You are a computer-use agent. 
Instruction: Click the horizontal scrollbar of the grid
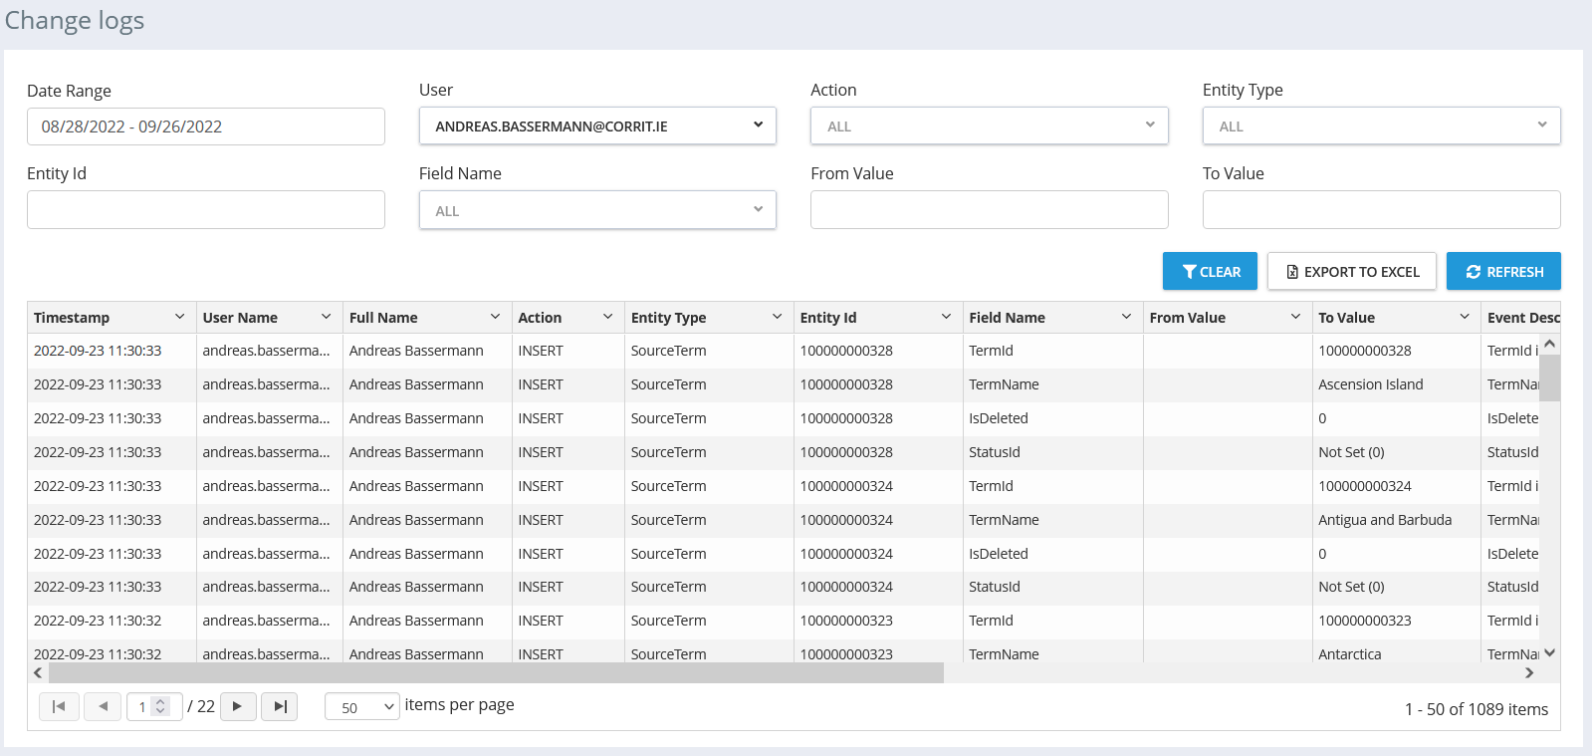[496, 673]
